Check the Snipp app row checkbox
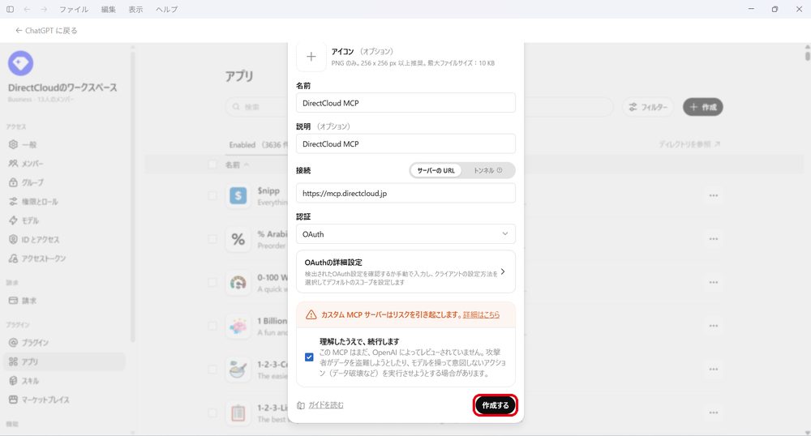 click(212, 196)
